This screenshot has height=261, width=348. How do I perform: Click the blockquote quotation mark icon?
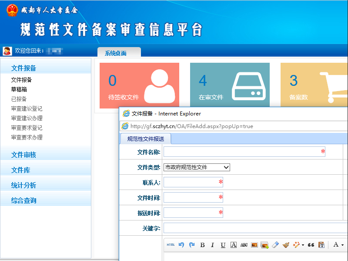click(x=311, y=245)
